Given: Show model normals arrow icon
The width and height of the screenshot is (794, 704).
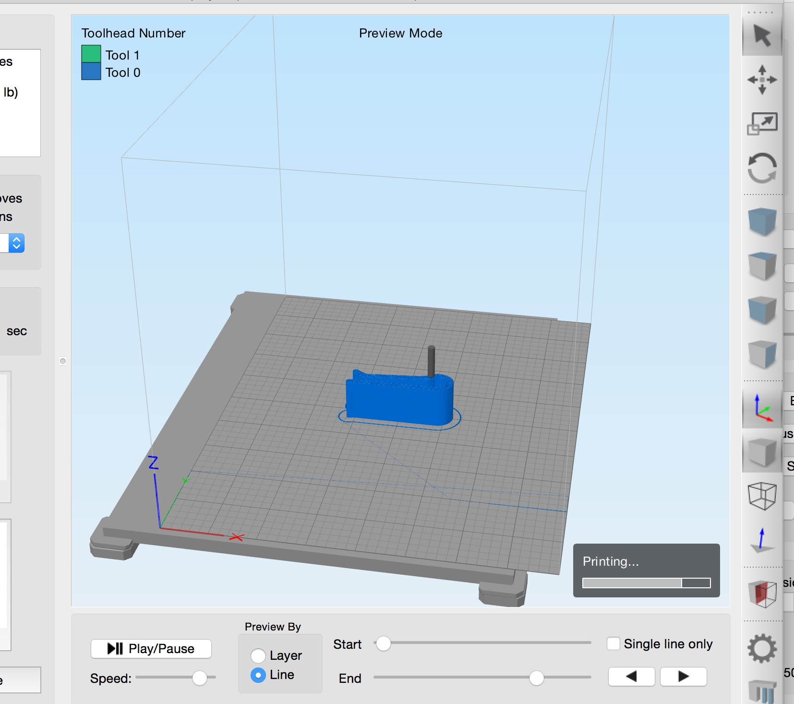Looking at the screenshot, I should (x=762, y=540).
